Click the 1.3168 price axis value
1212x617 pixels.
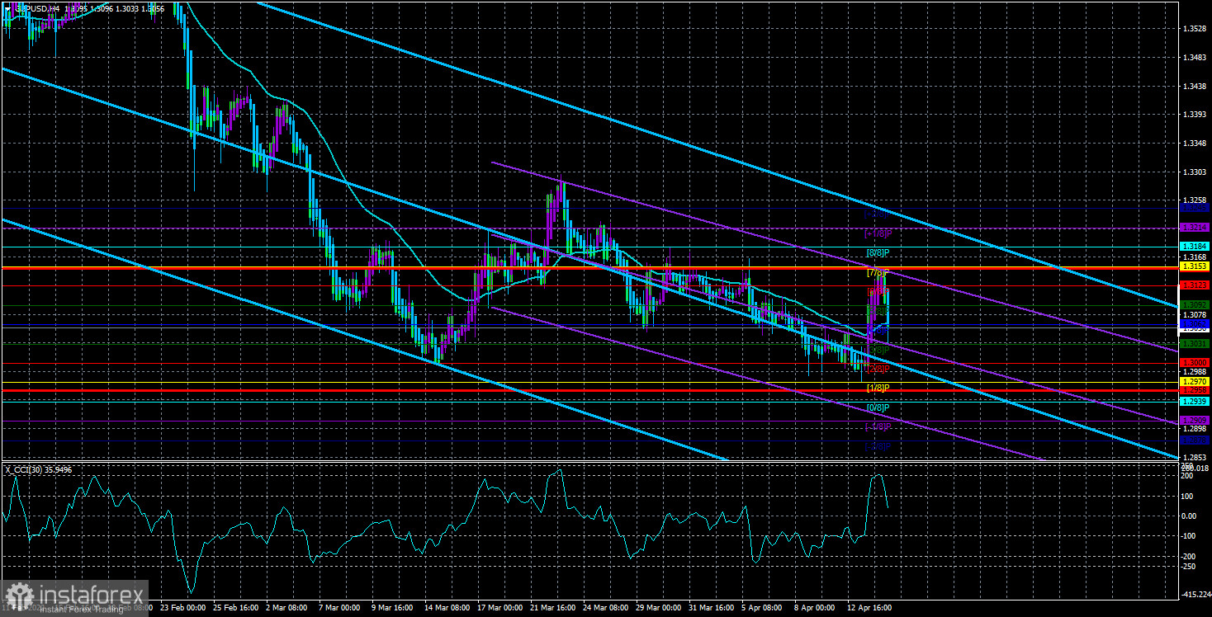click(x=1195, y=257)
